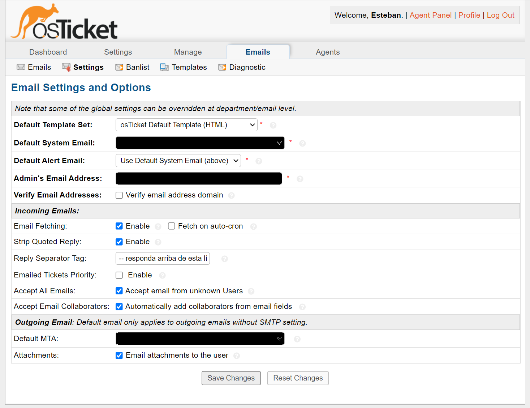
Task: Expand the Default Alert Email dropdown
Action: point(178,161)
